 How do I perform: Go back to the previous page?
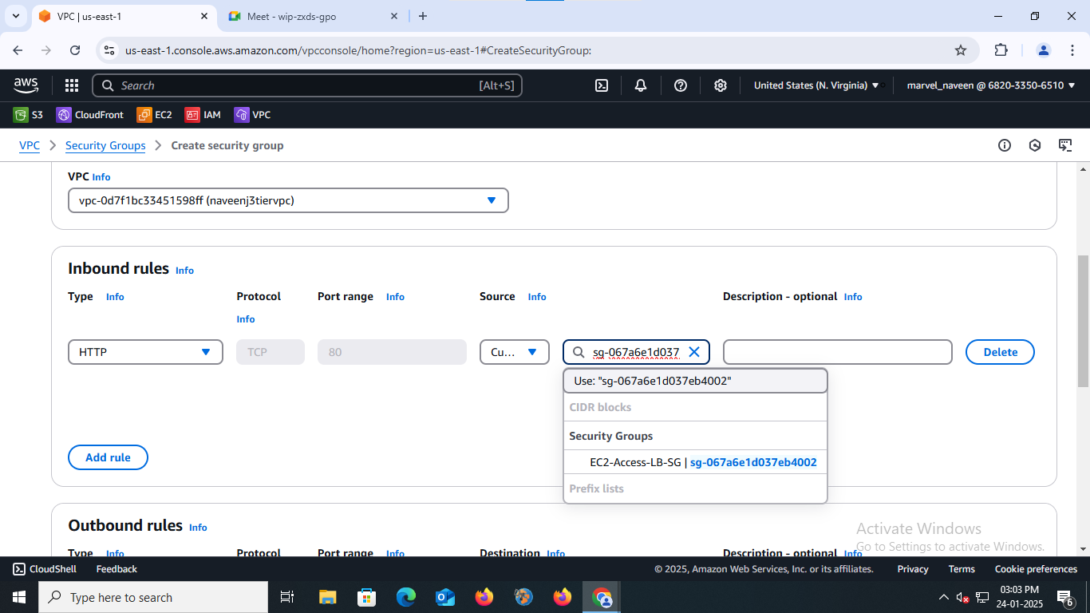(18, 50)
